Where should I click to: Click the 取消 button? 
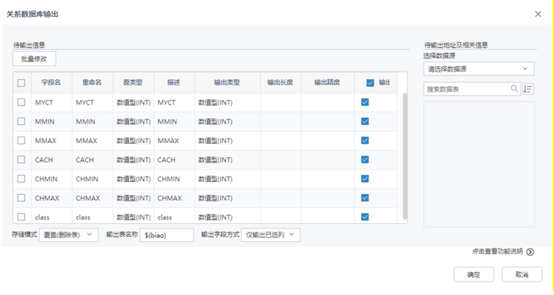point(522,275)
